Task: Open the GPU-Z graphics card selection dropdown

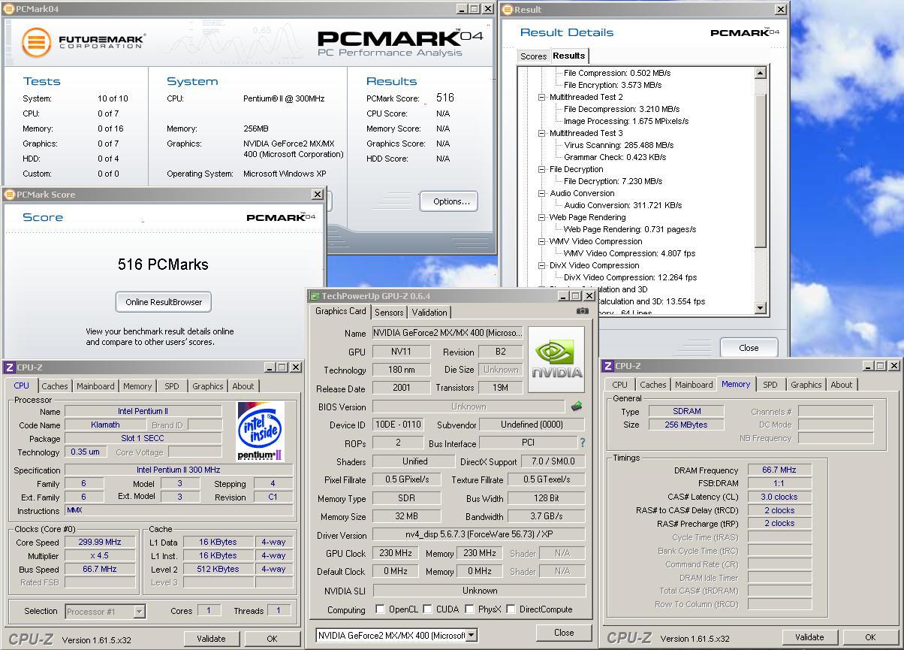Action: coord(471,636)
